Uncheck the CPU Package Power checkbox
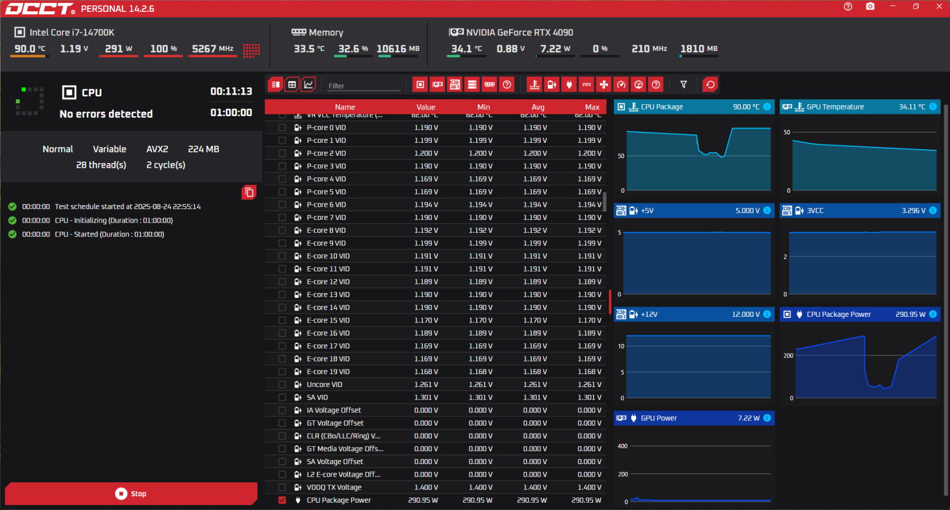The image size is (950, 510). [282, 500]
